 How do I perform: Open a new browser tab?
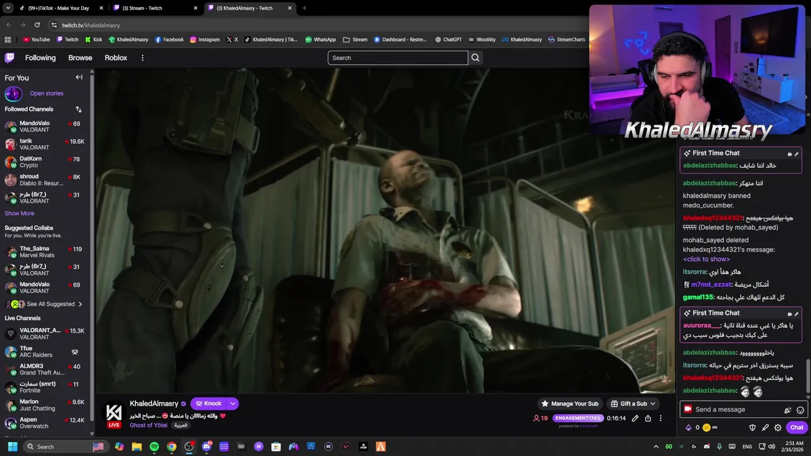(x=304, y=8)
